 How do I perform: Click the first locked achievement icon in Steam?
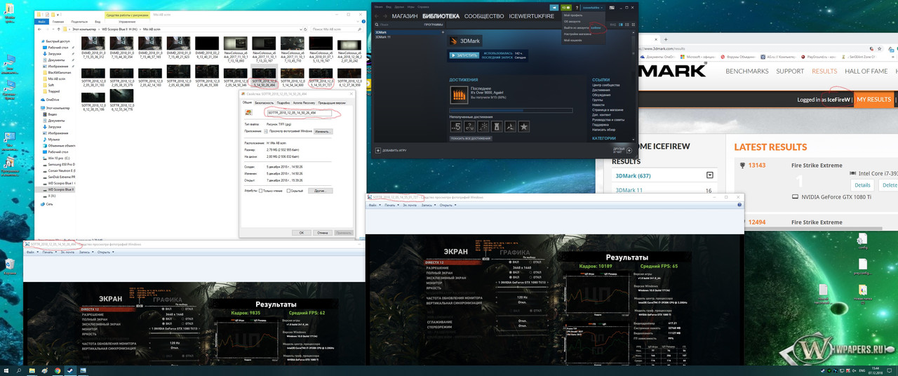[x=456, y=126]
